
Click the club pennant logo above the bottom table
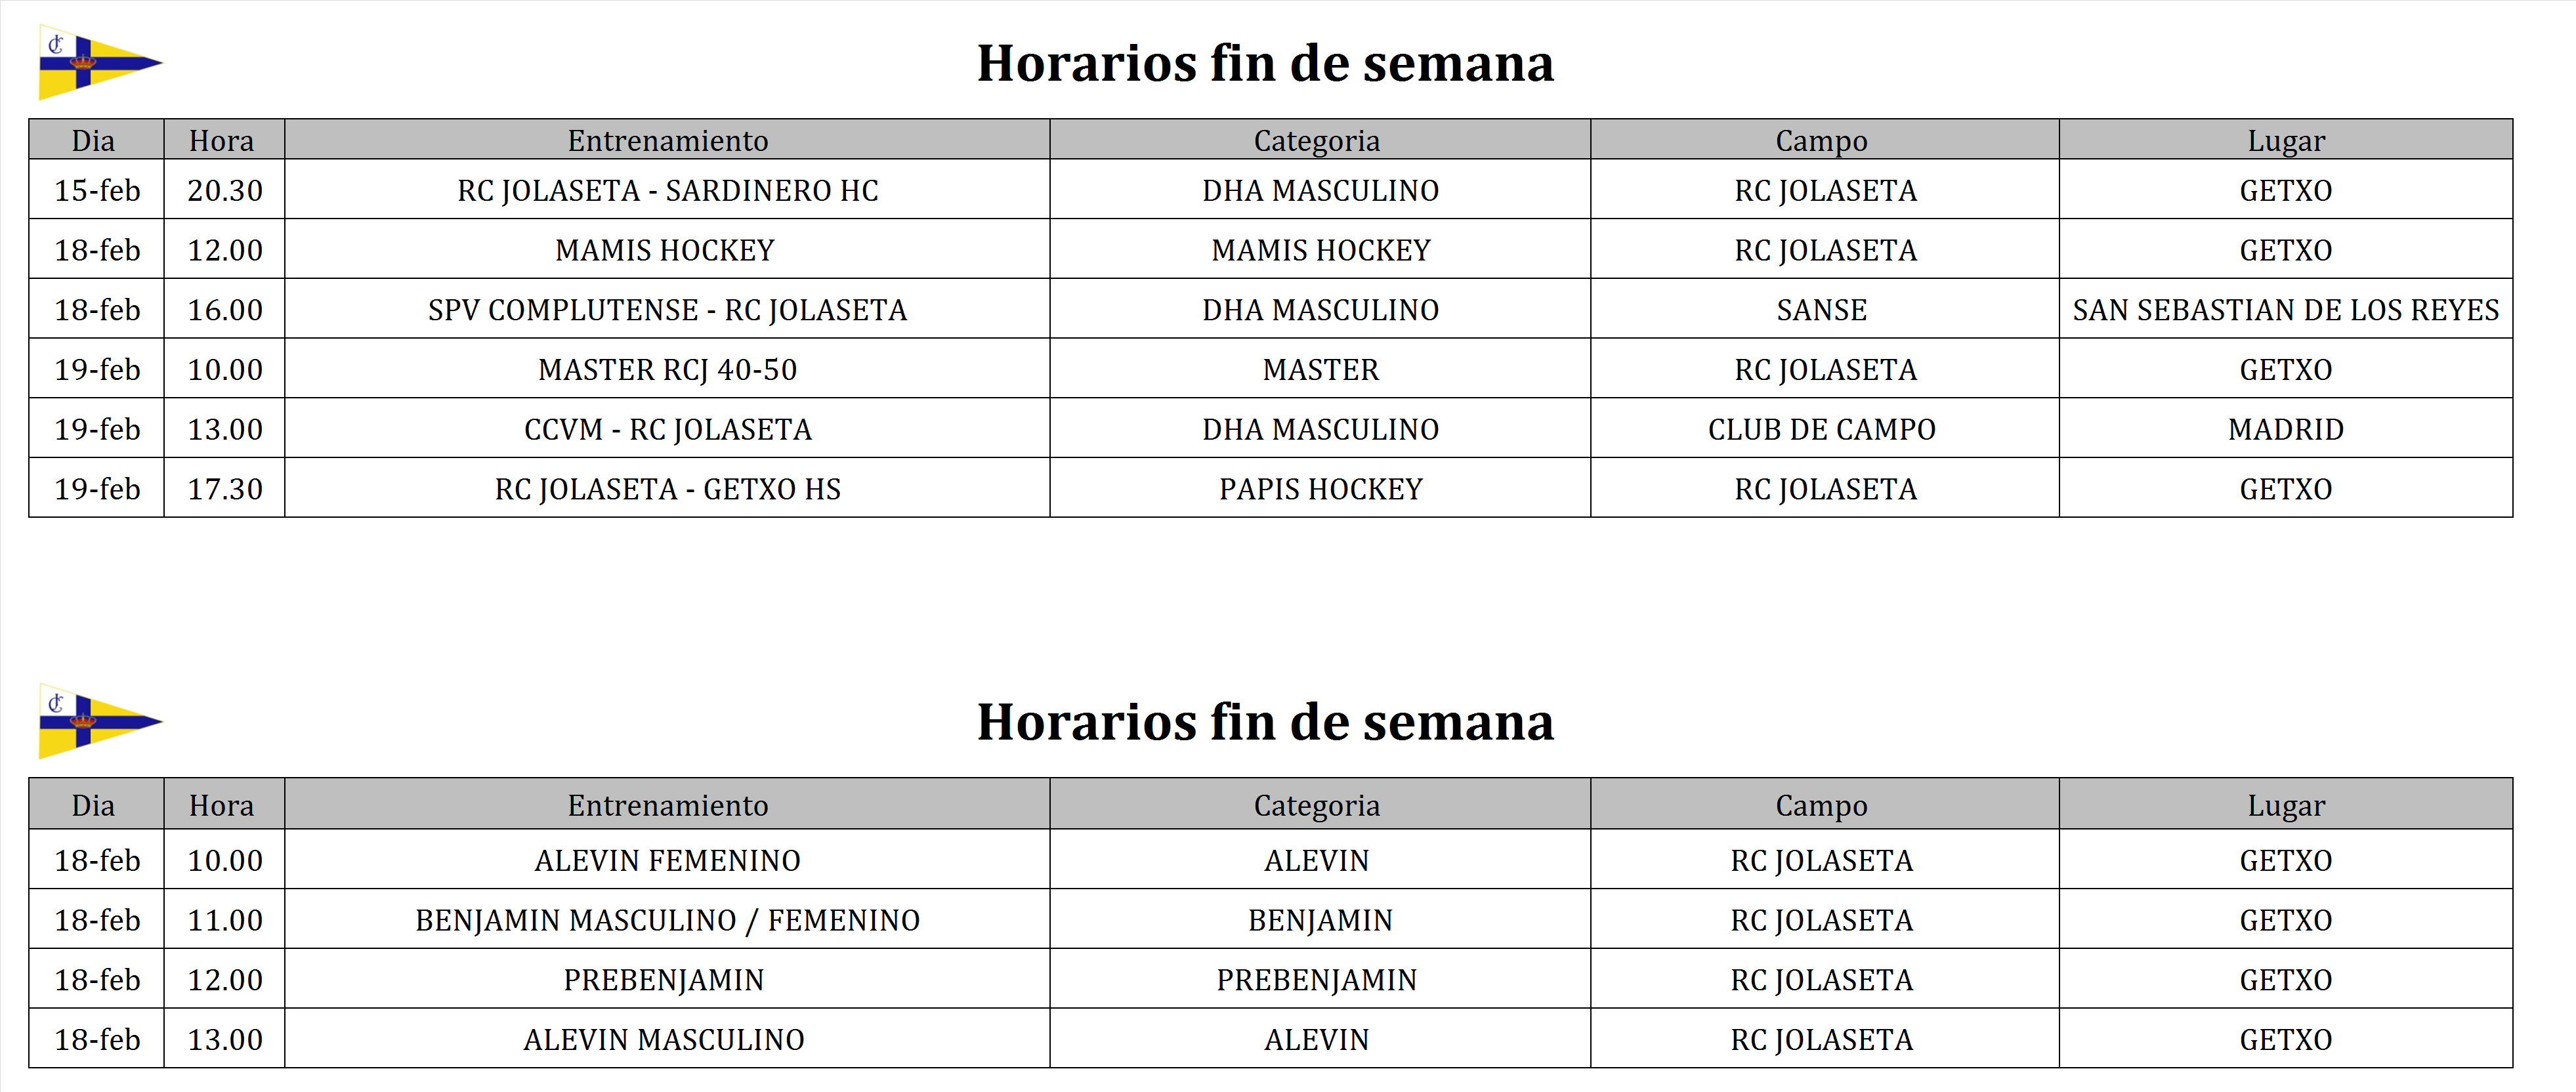96,721
